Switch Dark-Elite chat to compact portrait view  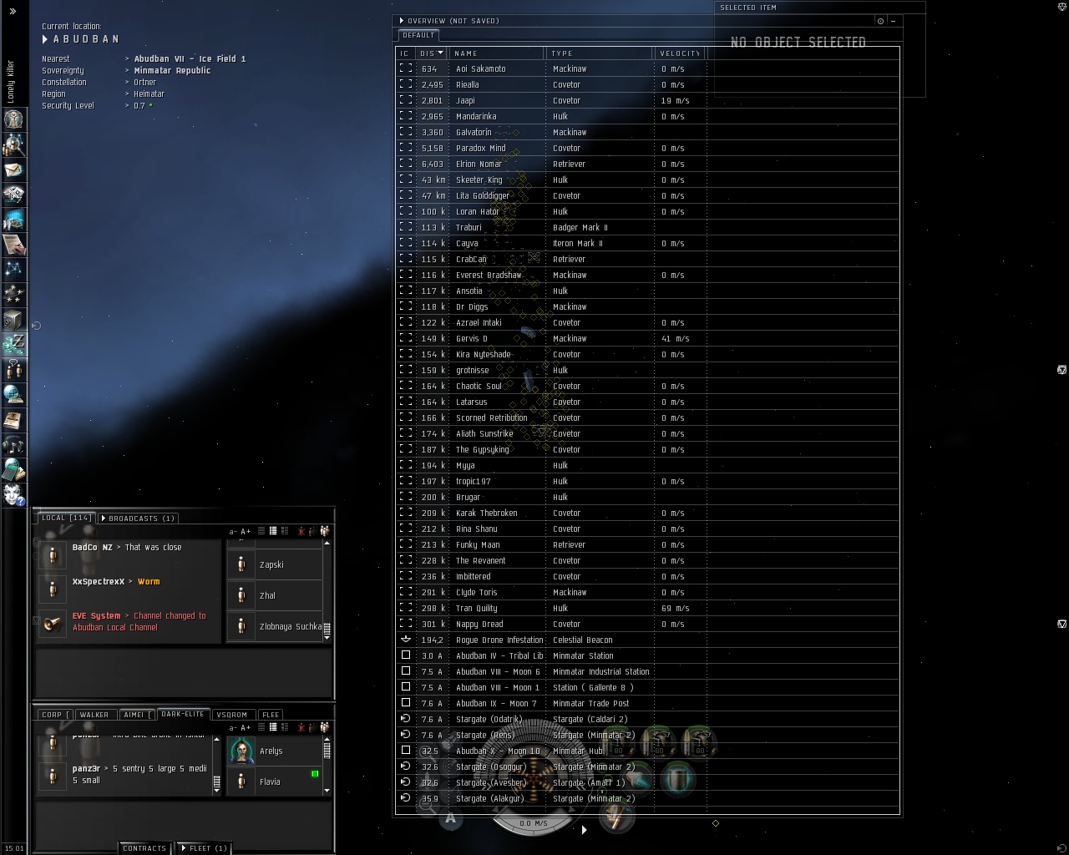(x=273, y=727)
